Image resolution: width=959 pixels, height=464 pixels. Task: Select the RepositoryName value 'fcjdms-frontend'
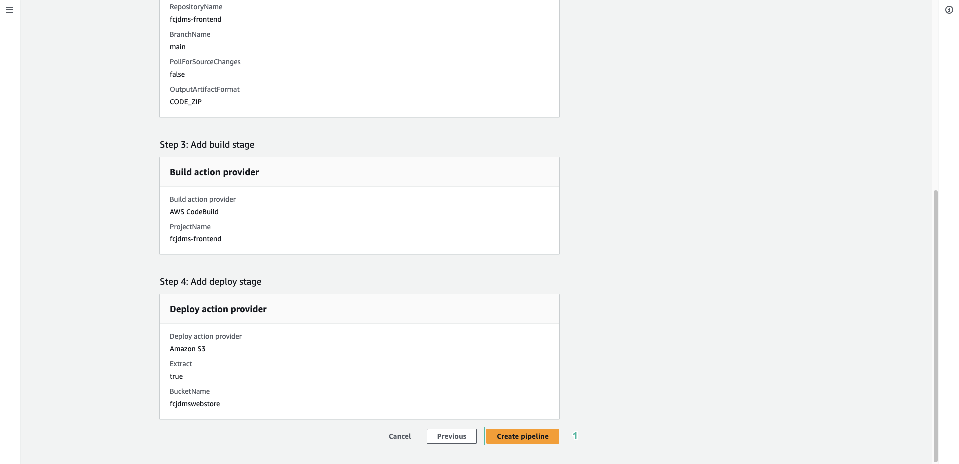pyautogui.click(x=195, y=19)
